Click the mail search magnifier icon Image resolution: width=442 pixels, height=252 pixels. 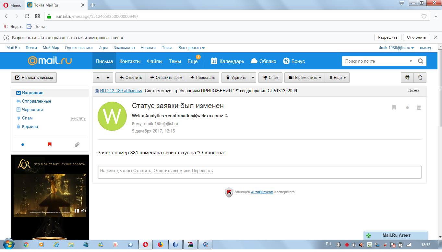pyautogui.click(x=421, y=61)
